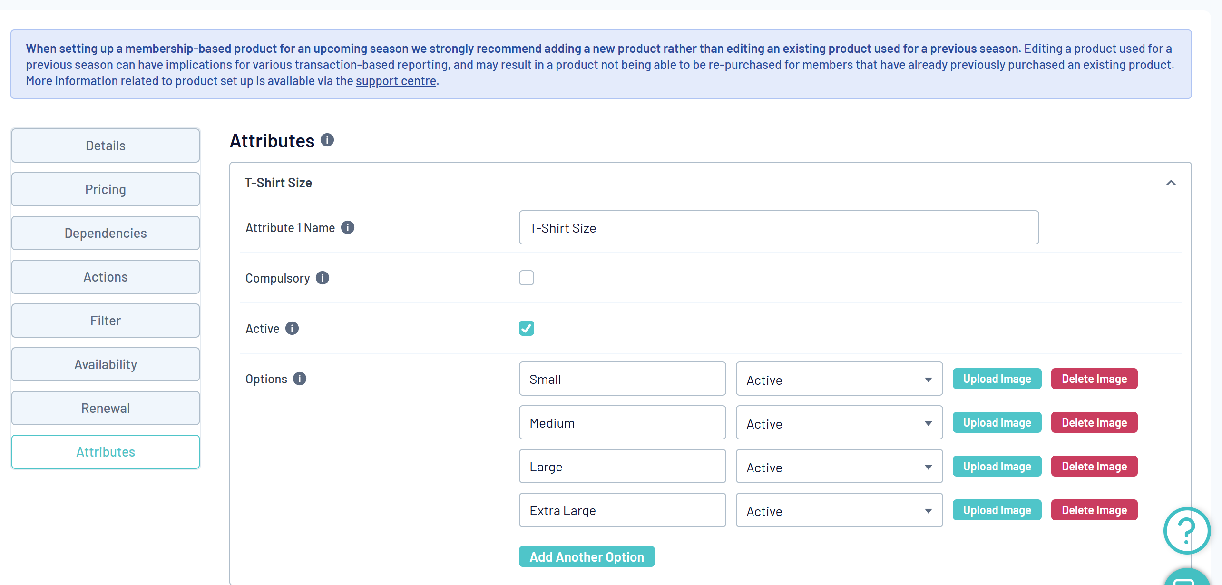Screen dimensions: 1222x585
Task: Click the info icon next to Active label
Action: [x=292, y=328]
